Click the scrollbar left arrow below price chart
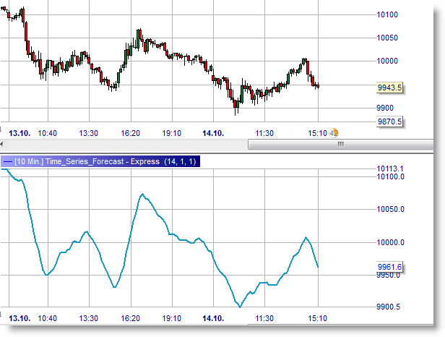Screen dimensions: 445x337 point(4,145)
